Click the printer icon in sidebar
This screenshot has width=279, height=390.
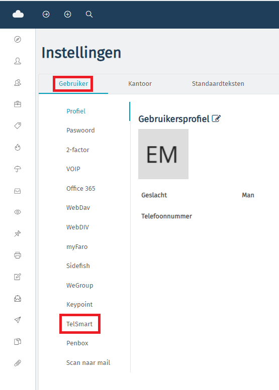(x=18, y=255)
